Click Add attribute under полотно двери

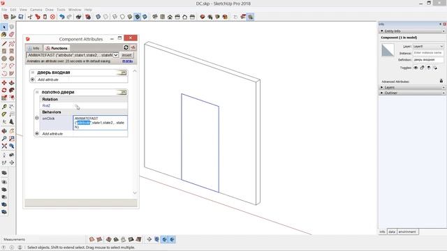coord(52,133)
